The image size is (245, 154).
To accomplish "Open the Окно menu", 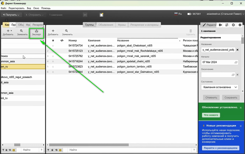I will point(36,8).
